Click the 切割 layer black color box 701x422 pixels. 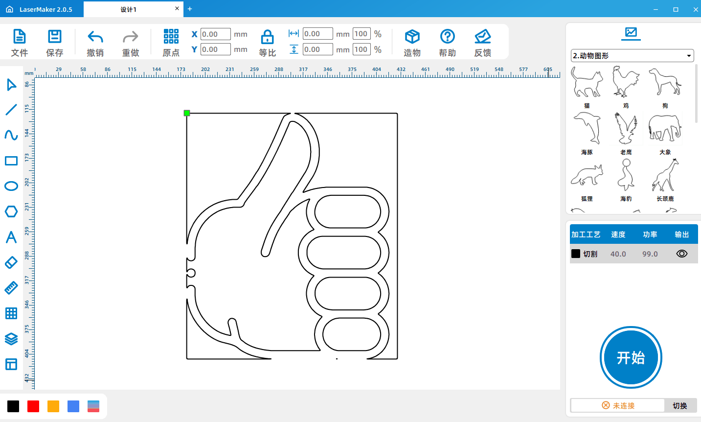[576, 254]
